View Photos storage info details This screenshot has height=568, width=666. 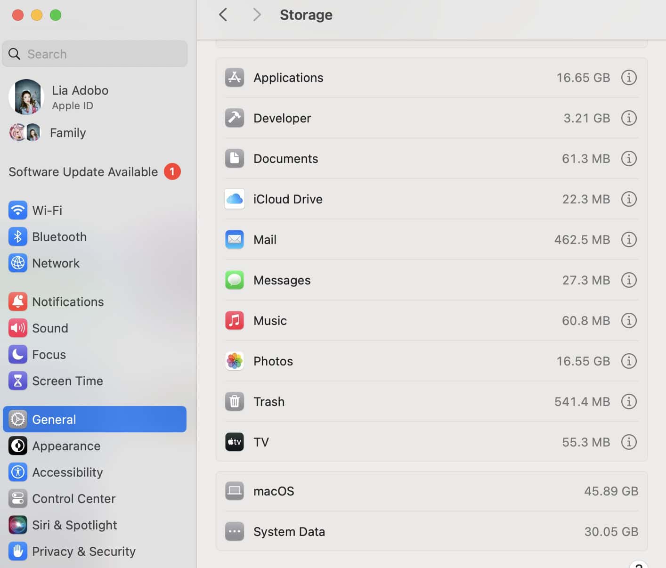(x=629, y=361)
